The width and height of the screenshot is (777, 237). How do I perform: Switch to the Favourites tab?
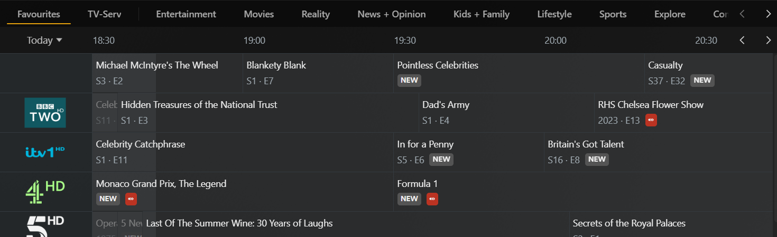(39, 14)
